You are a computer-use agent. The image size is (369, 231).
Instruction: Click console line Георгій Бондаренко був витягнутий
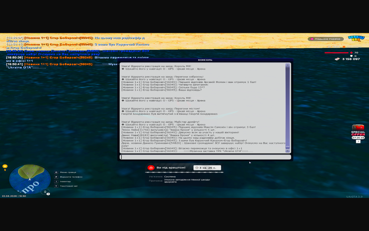pos(170,114)
